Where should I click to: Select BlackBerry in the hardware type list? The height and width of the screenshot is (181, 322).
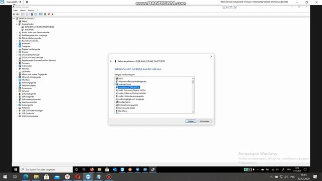click(x=123, y=111)
